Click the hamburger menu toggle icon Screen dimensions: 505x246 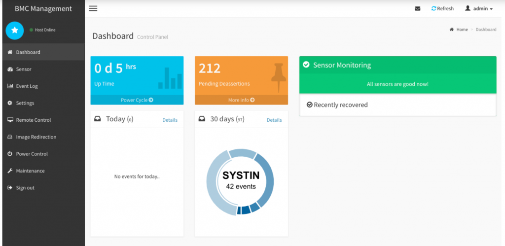point(93,8)
